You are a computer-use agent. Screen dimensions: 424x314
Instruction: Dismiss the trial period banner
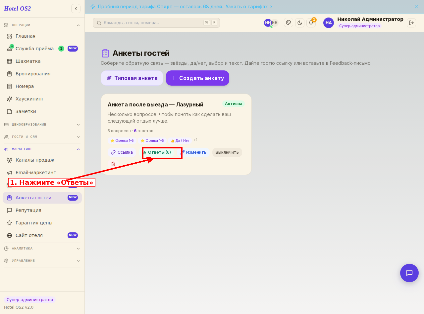pos(416,7)
